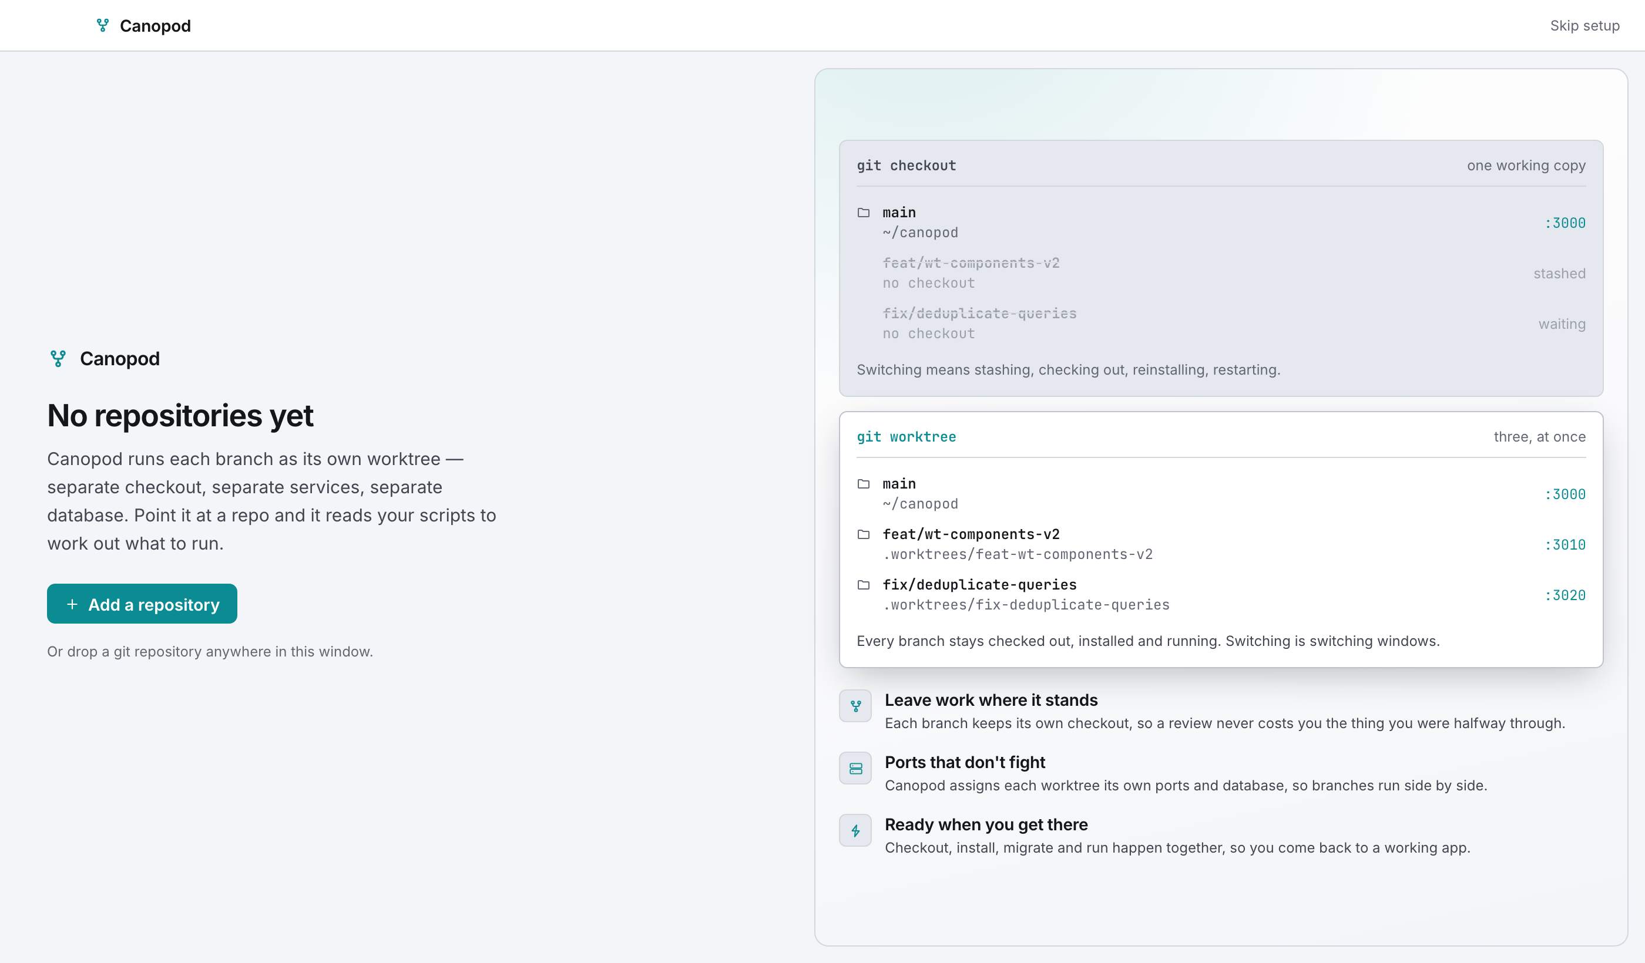Click the "Add a repository" button
This screenshot has height=963, width=1645.
142,604
